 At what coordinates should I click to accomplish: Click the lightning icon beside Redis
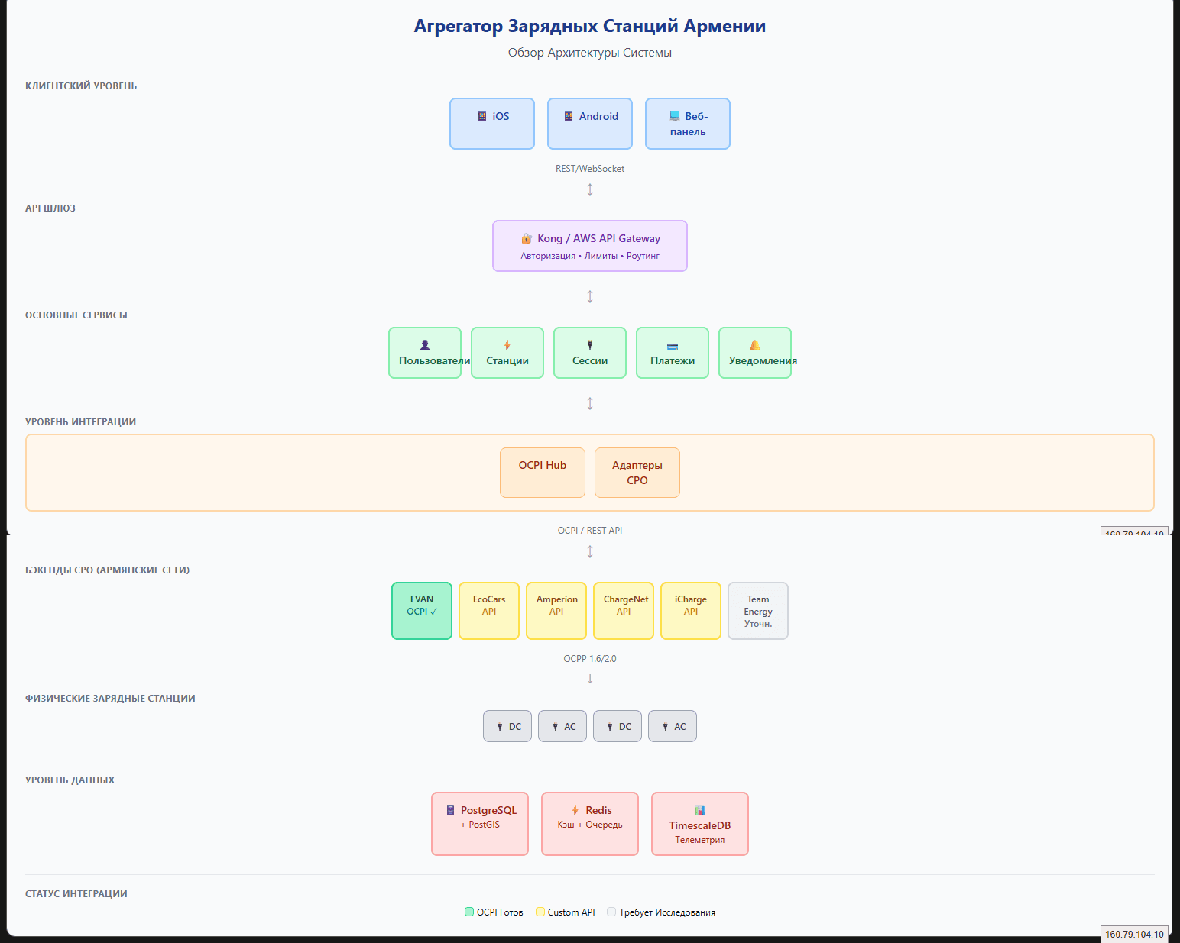point(575,810)
